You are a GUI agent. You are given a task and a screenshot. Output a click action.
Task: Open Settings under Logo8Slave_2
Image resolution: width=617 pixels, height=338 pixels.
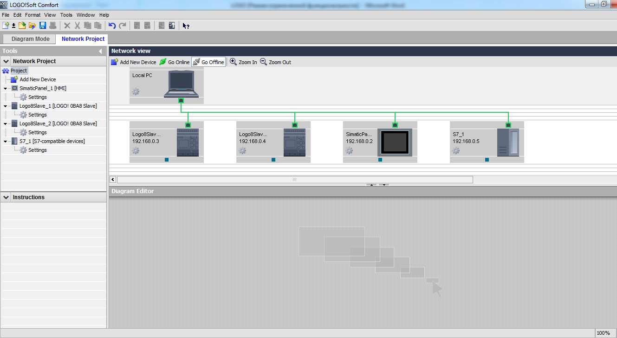[37, 132]
